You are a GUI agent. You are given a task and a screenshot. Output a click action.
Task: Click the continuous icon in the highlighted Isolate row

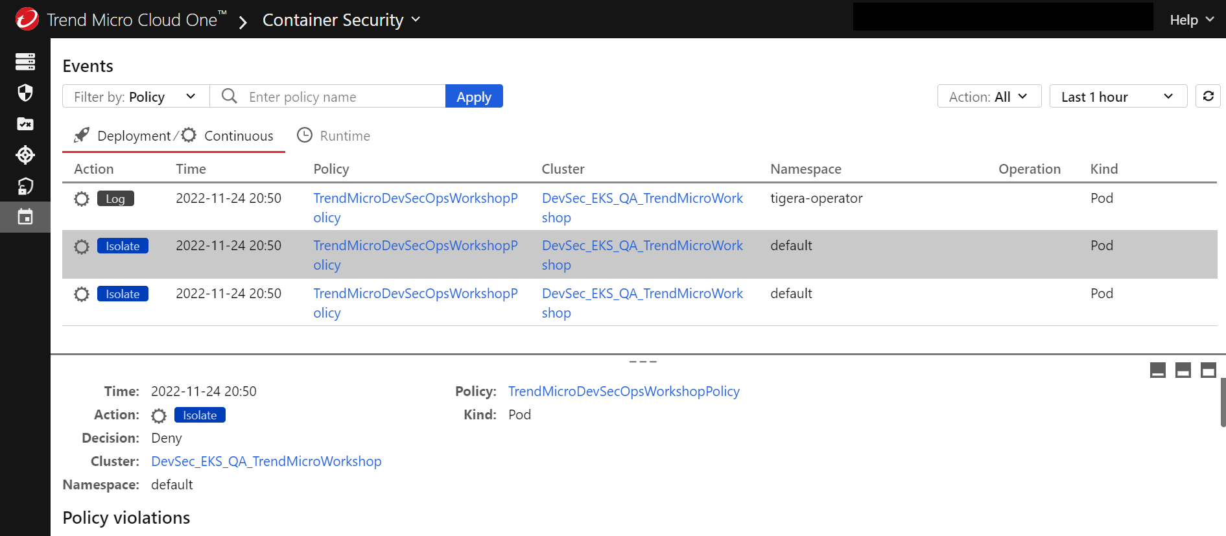click(82, 247)
